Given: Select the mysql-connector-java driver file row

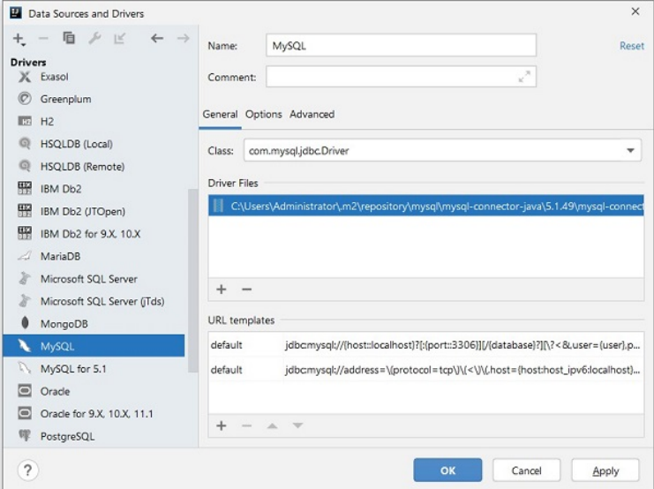Looking at the screenshot, I should click(426, 207).
